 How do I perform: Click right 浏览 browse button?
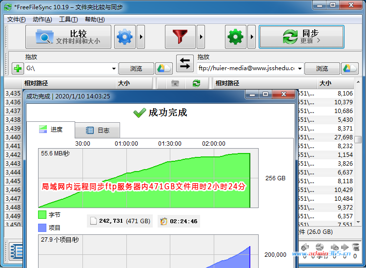point(322,69)
